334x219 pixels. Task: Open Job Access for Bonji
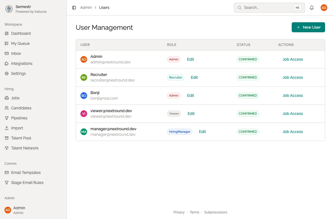point(293,95)
